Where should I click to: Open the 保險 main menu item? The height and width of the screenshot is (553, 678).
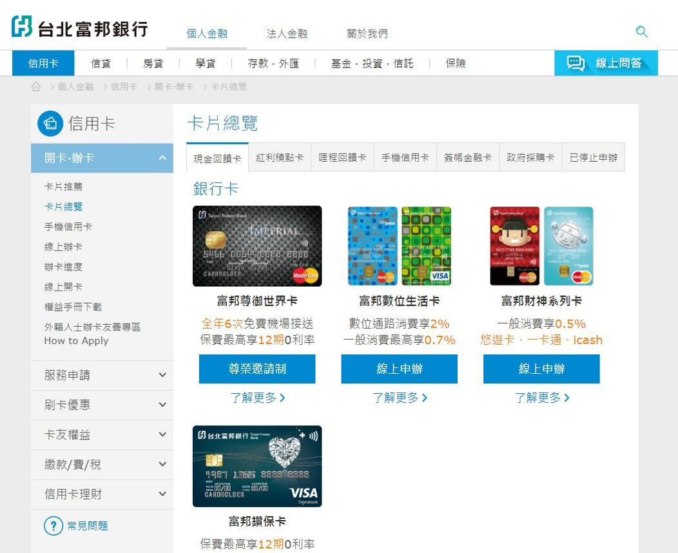(456, 64)
